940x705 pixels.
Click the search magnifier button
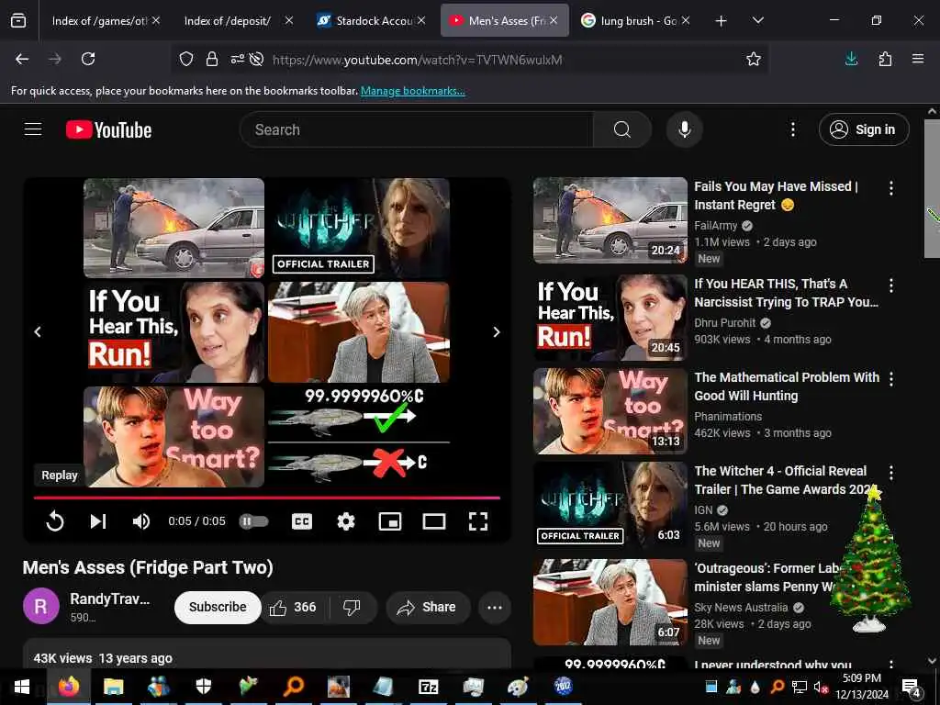622,129
